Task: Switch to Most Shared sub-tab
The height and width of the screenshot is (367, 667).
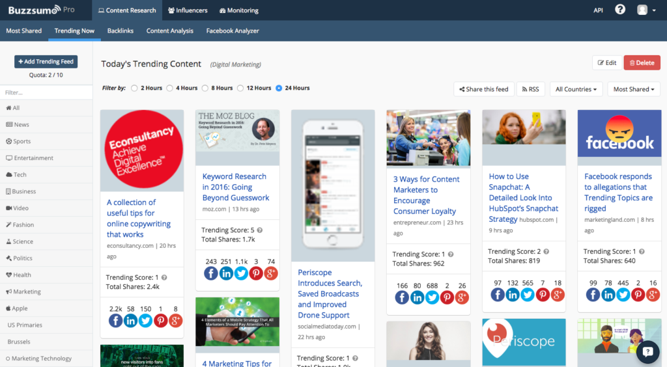Action: [x=24, y=31]
